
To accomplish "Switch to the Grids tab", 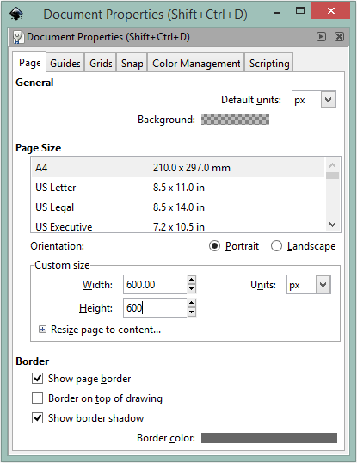I will 101,63.
